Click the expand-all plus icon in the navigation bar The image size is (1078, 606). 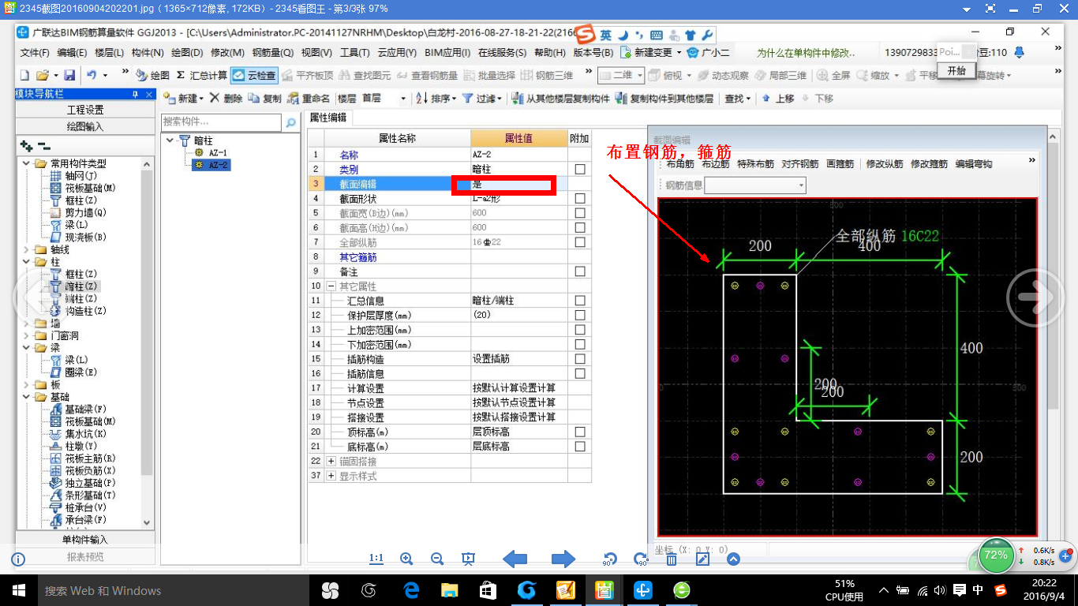pyautogui.click(x=26, y=146)
